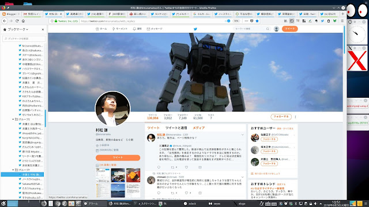Close the active Twitter tab
369x207 pixels.
pyautogui.click(x=61, y=14)
